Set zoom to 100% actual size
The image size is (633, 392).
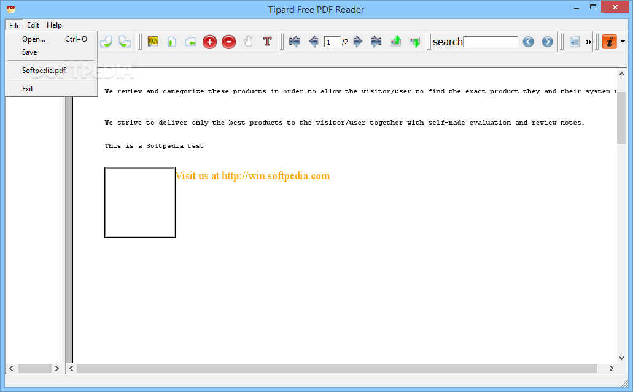pos(153,42)
